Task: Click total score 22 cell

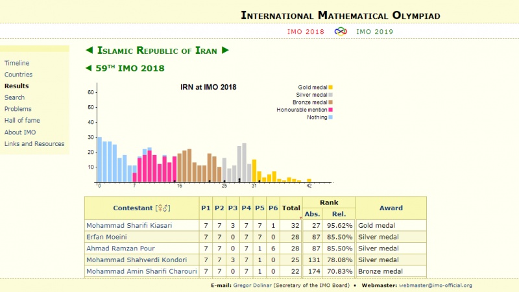Action: point(291,271)
